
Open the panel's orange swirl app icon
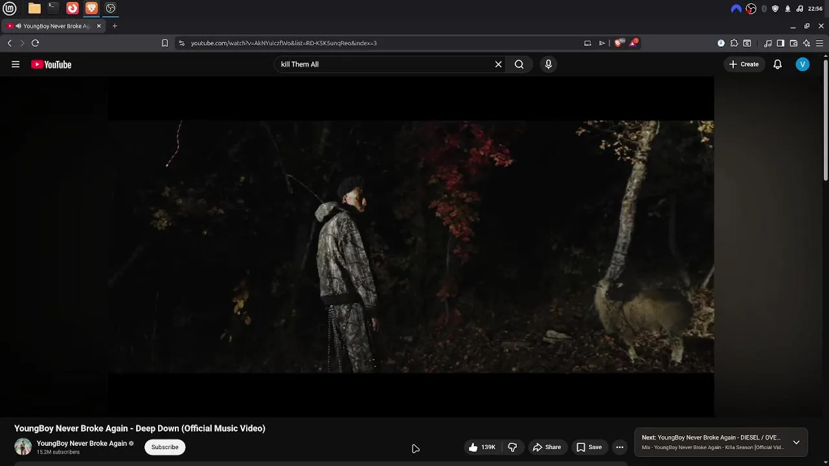(x=73, y=8)
